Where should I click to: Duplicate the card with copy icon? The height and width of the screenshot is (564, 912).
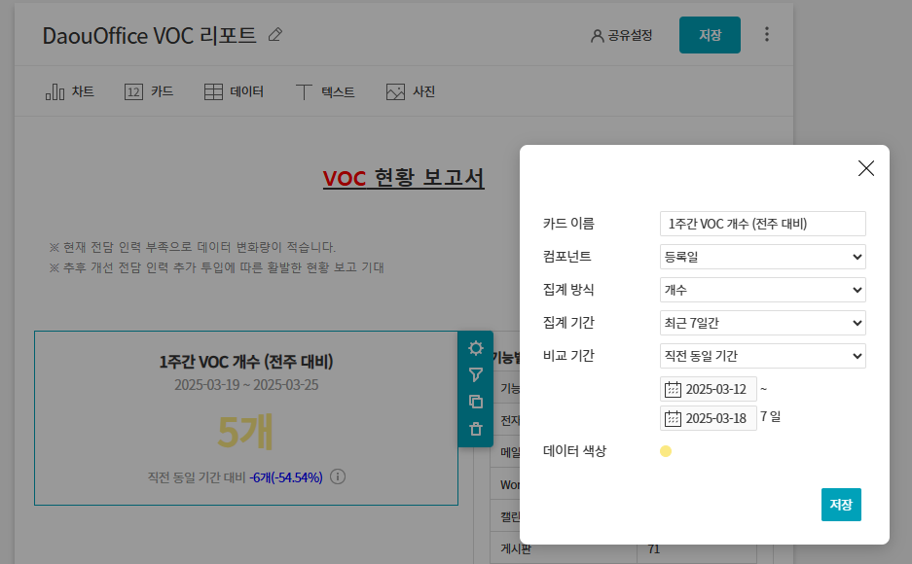475,402
